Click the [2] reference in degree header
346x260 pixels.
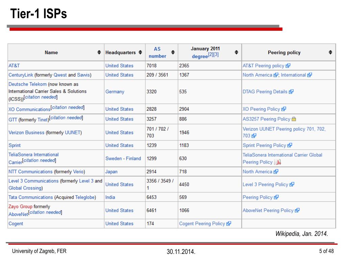point(211,54)
